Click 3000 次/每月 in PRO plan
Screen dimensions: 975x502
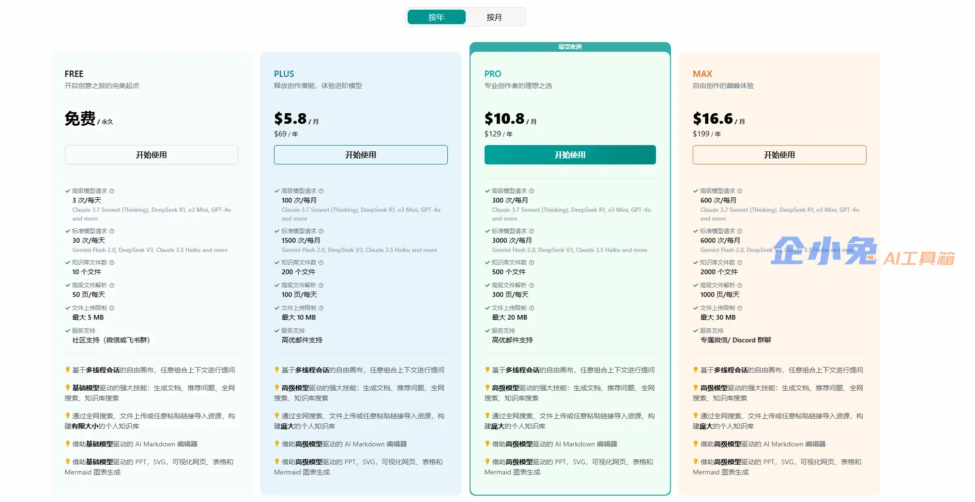pos(512,240)
